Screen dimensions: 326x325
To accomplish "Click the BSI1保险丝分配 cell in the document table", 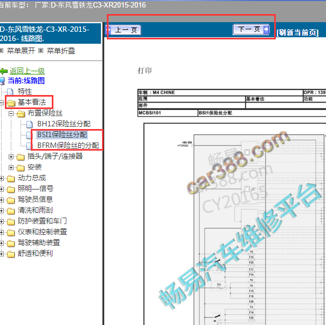I will pyautogui.click(x=262, y=113).
